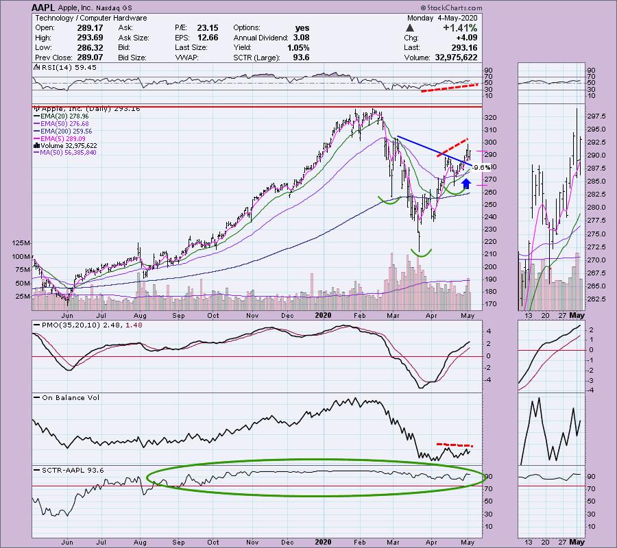Click the '27' date label below the zoom volume bars

click(x=562, y=315)
